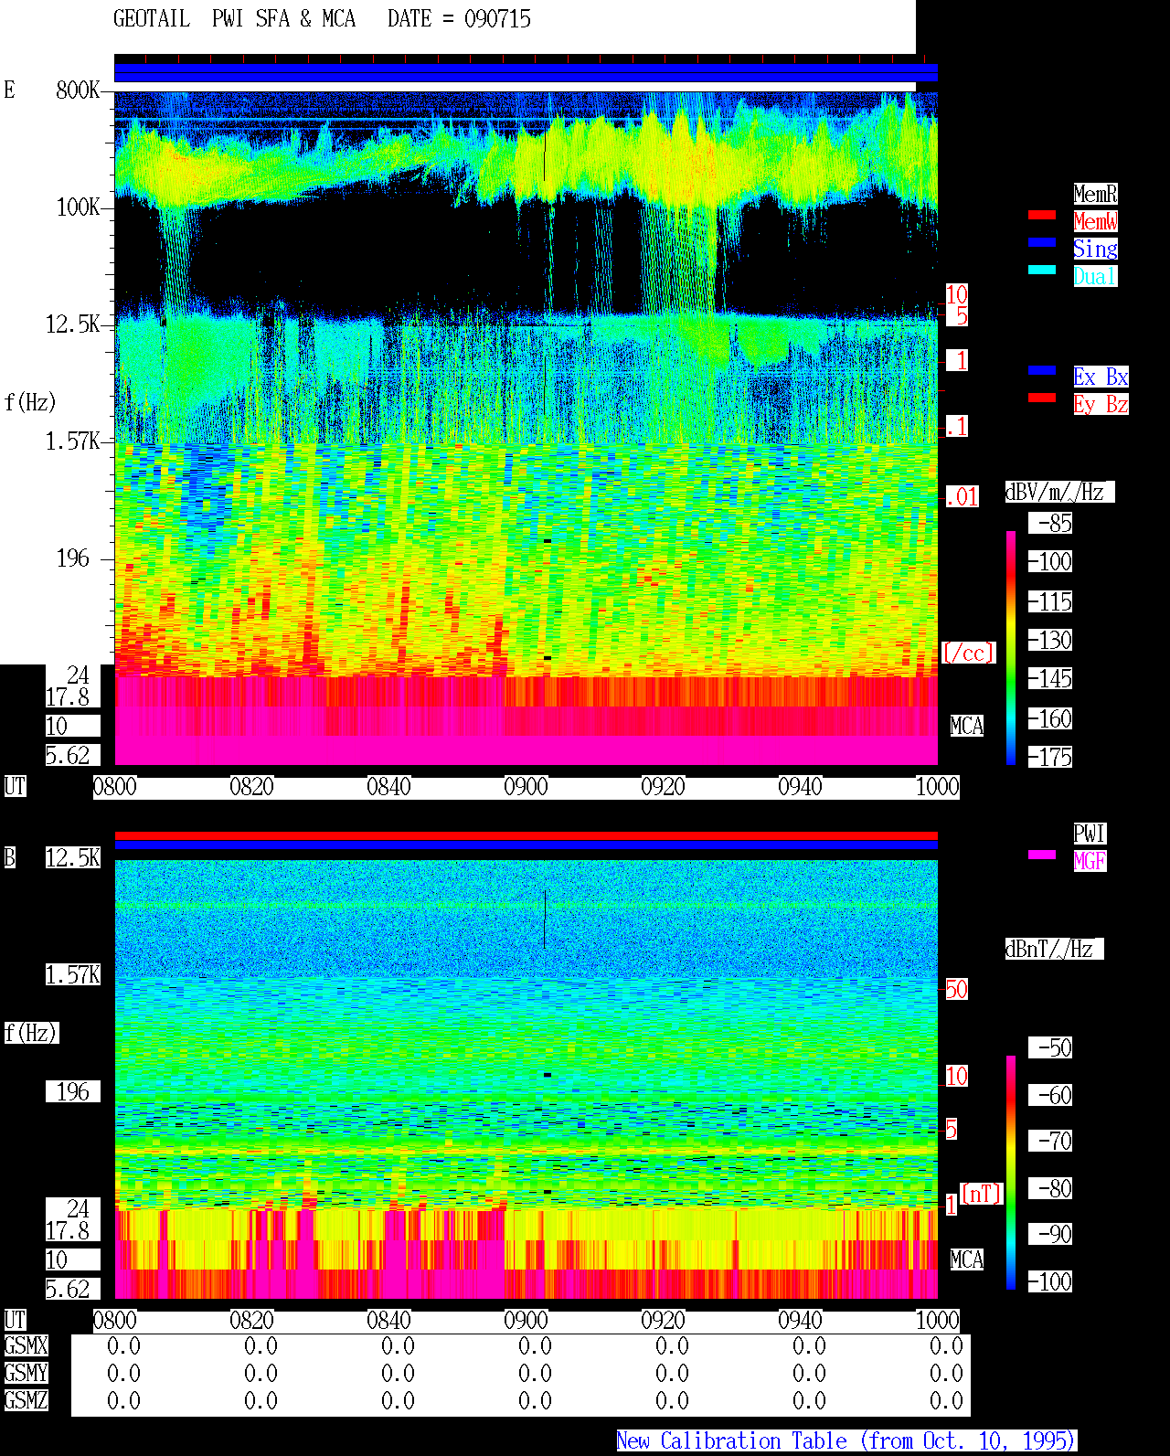The image size is (1170, 1456).
Task: Click the B panel f(Hz) axis title
Action: (31, 1033)
